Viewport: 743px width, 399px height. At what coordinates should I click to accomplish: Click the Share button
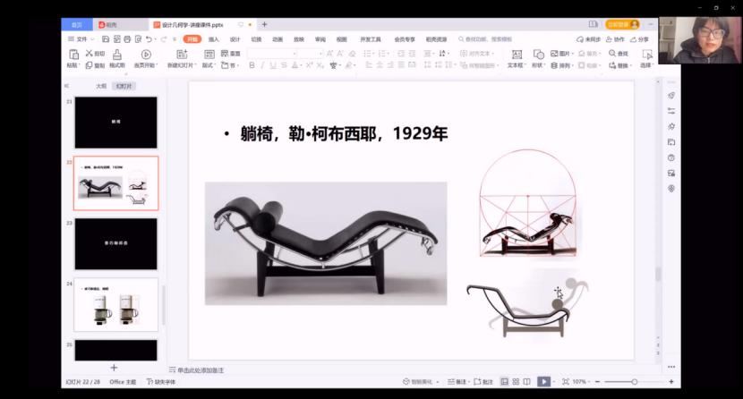pyautogui.click(x=640, y=39)
